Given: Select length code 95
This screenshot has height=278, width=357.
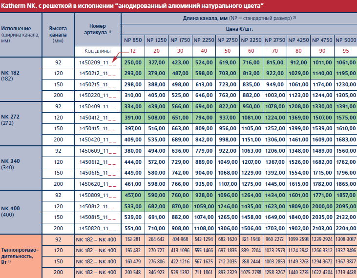Looking at the screenshot, I should click(346, 51).
